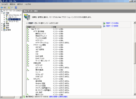Collapse the 役割サービス section chevron
Image resolution: width=136 pixels, height=99 pixels.
click(27, 23)
